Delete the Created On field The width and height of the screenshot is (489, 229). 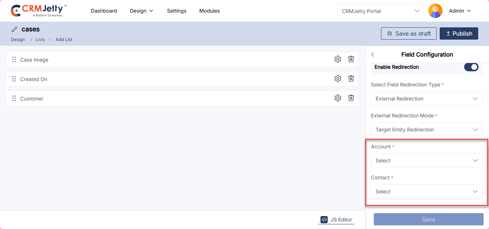point(351,79)
